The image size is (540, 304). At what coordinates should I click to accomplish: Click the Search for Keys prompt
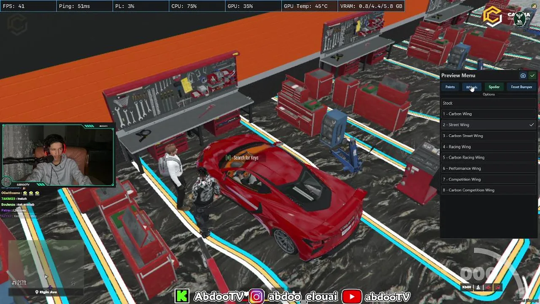point(242,158)
